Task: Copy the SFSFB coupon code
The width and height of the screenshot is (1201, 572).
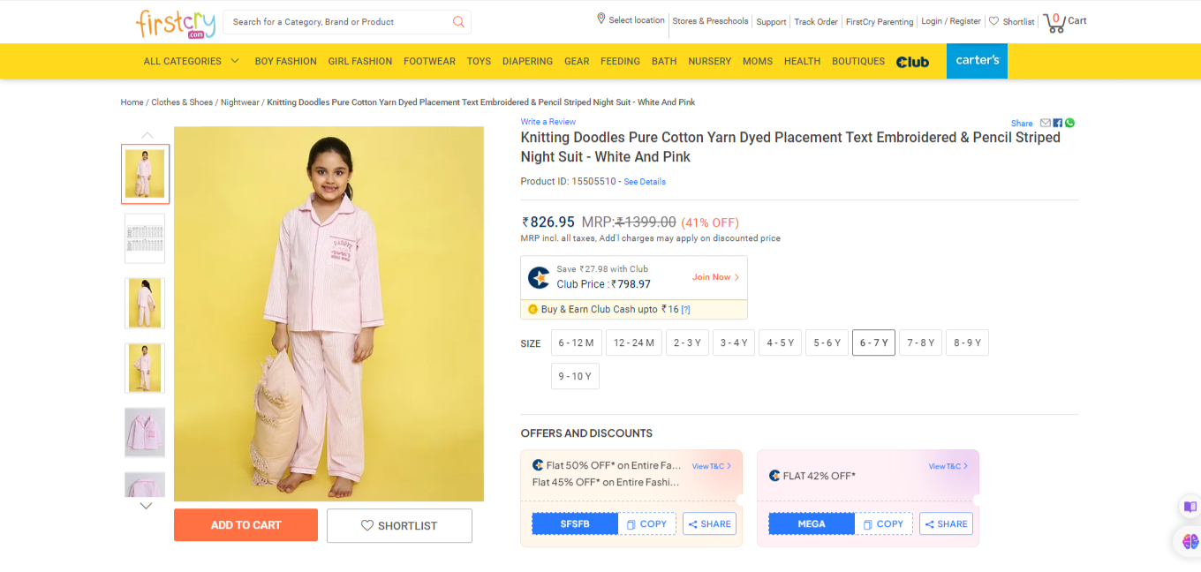Action: 646,524
